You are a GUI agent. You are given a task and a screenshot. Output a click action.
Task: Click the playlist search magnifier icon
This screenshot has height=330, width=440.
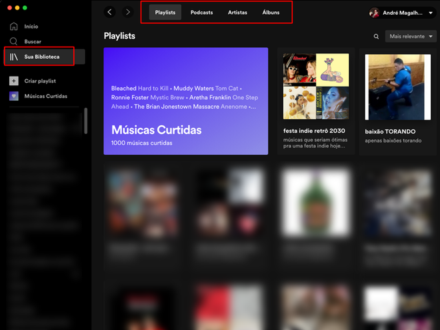point(376,37)
